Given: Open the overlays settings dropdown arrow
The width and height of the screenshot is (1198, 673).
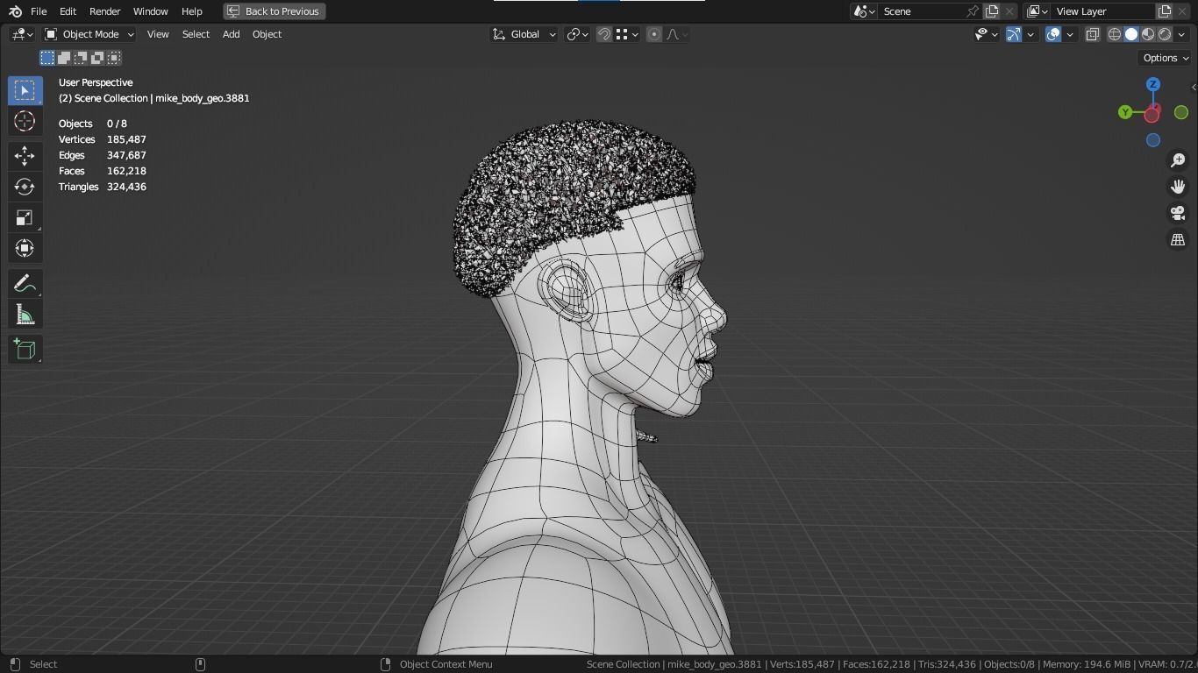Looking at the screenshot, I should pos(1070,34).
